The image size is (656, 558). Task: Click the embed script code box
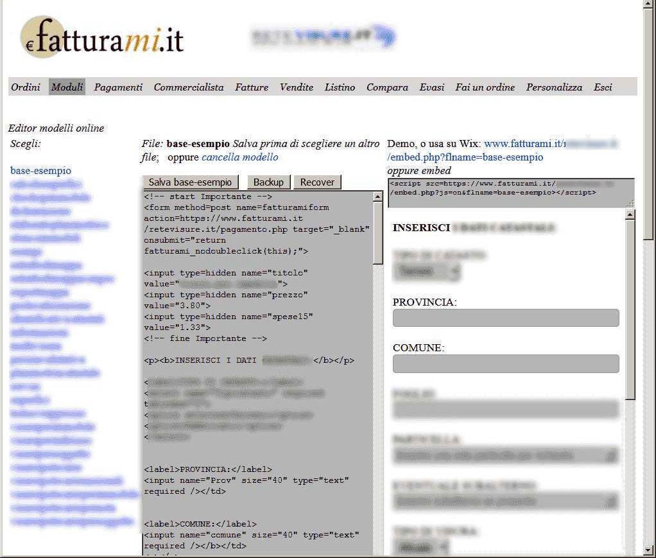511,193
